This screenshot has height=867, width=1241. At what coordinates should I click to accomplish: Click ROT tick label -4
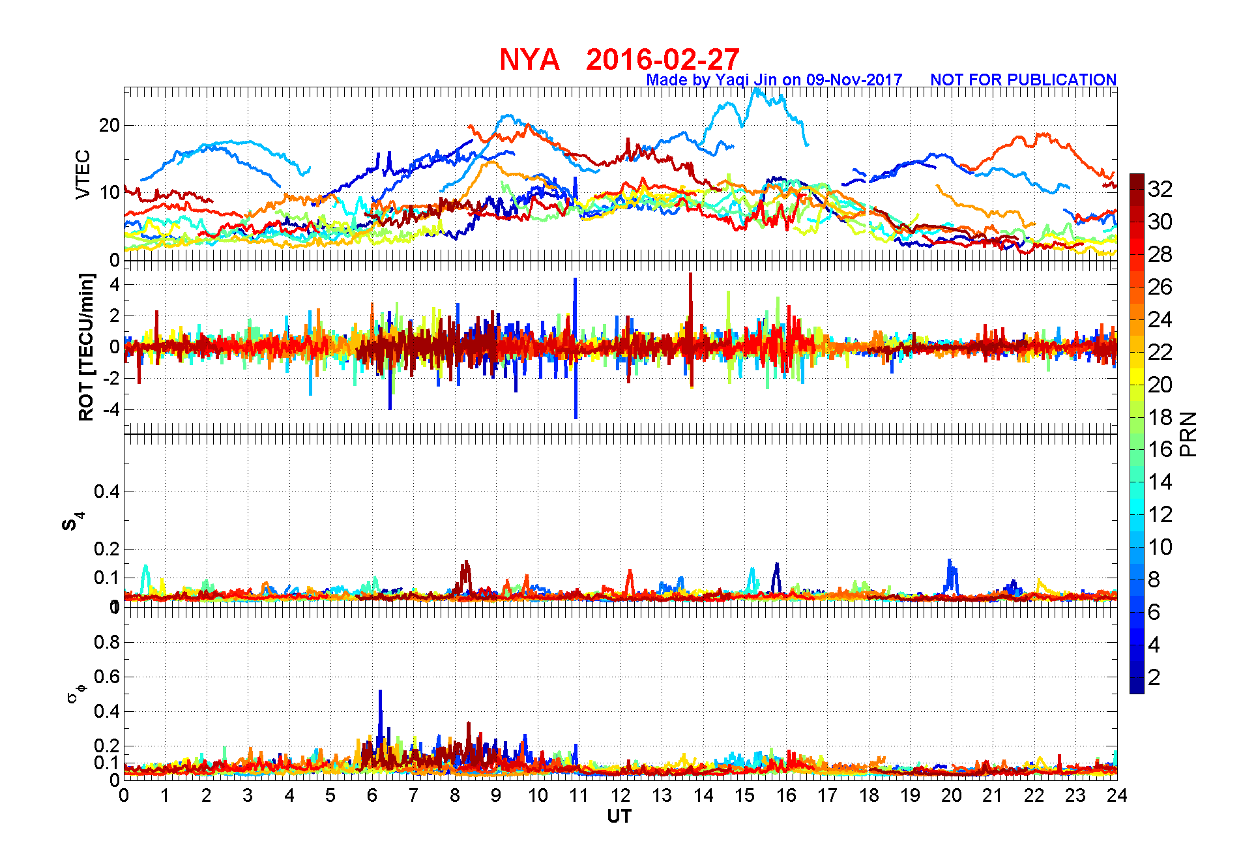[112, 409]
